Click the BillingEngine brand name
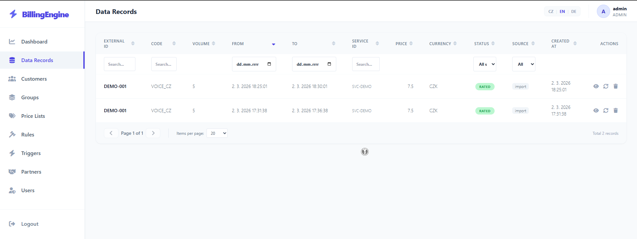This screenshot has width=637, height=239. click(x=45, y=14)
